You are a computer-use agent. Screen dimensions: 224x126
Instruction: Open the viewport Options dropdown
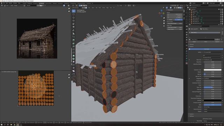tap(182, 6)
